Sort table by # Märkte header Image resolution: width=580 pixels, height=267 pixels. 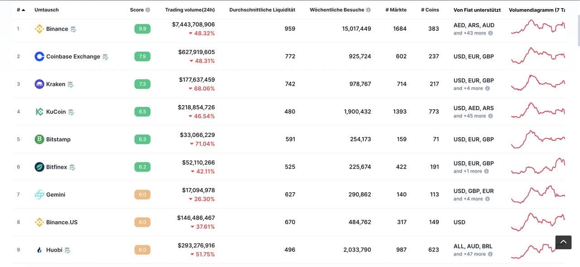(396, 10)
